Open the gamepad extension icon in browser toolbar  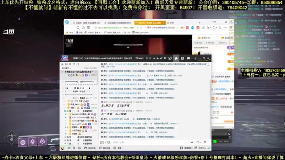[x=182, y=28]
